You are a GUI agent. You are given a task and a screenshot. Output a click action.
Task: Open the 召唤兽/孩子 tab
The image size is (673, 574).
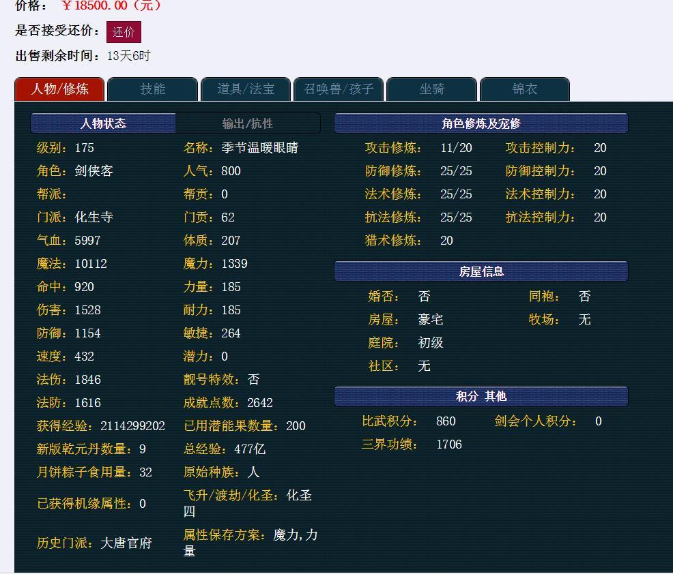click(339, 89)
